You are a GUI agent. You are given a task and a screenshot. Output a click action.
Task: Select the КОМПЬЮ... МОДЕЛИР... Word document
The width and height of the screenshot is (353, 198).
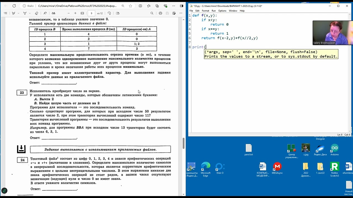point(263,169)
